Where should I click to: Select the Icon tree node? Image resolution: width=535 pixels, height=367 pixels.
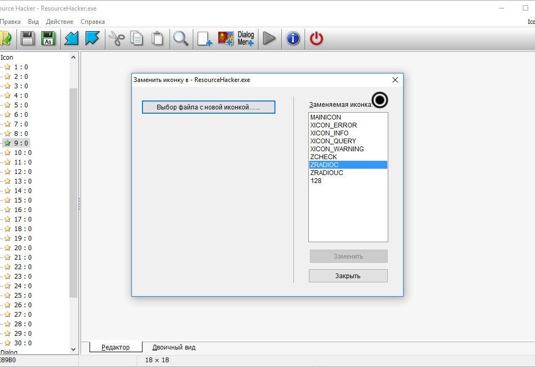7,58
